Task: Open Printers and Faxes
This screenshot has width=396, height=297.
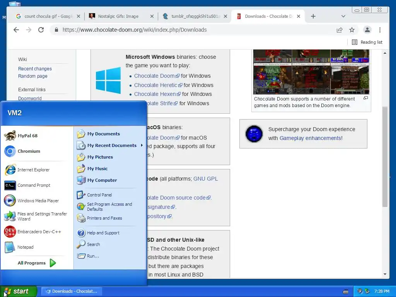Action: [x=110, y=218]
